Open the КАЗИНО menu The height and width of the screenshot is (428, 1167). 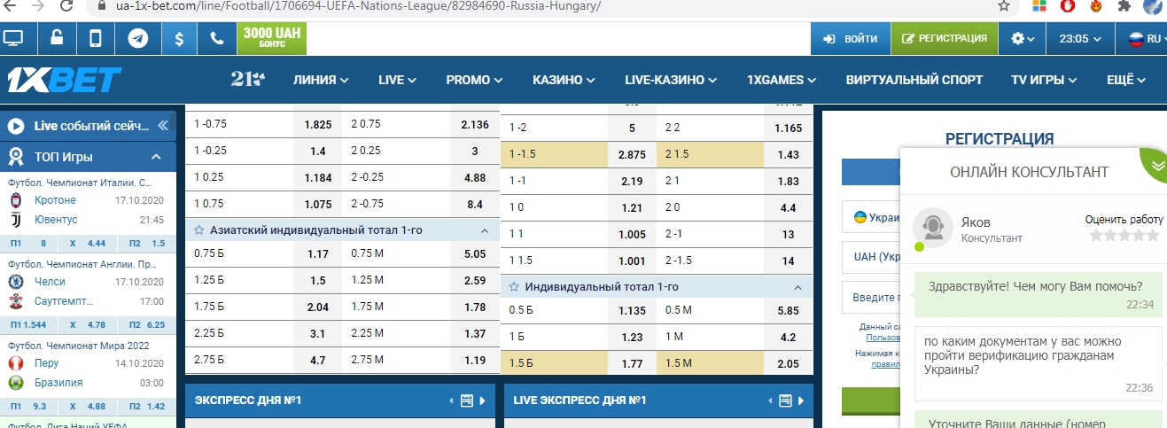click(564, 80)
